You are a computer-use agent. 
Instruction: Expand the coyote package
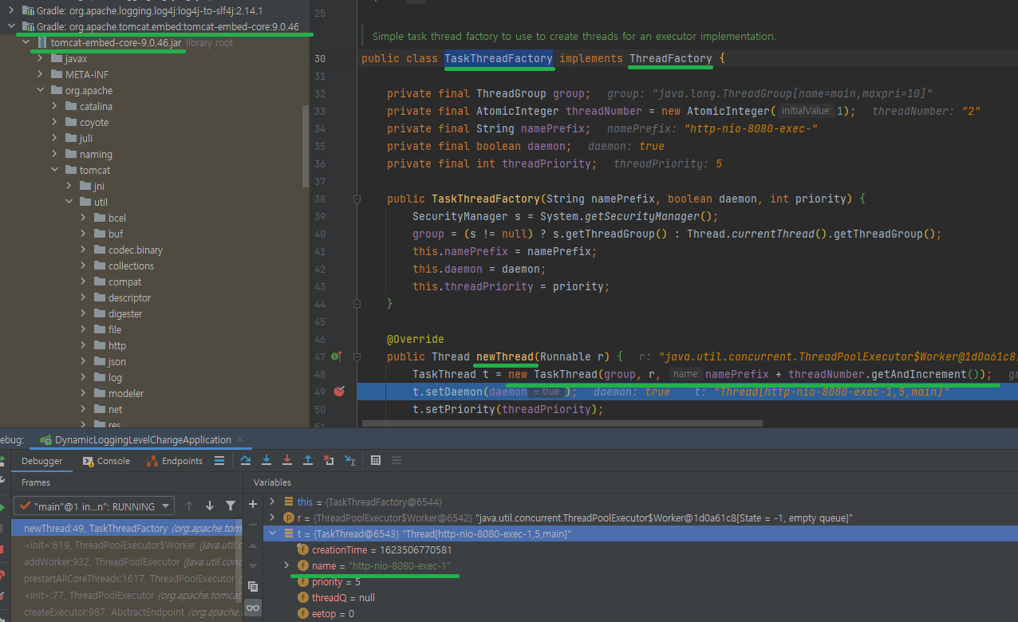55,122
